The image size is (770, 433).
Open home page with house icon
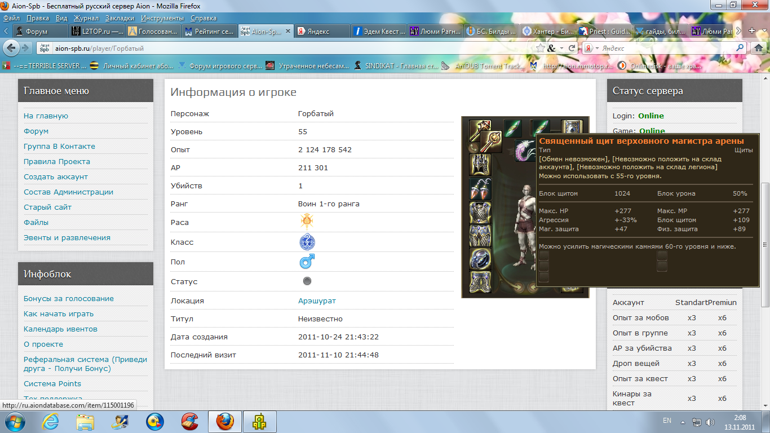coord(758,48)
